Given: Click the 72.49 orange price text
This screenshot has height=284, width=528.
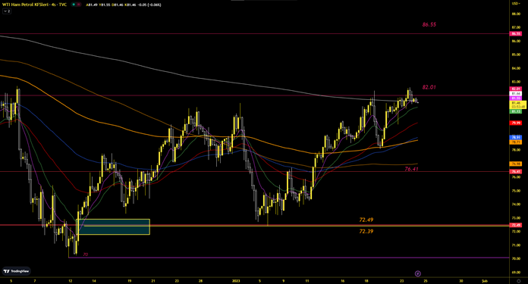Looking at the screenshot, I should click(x=366, y=220).
